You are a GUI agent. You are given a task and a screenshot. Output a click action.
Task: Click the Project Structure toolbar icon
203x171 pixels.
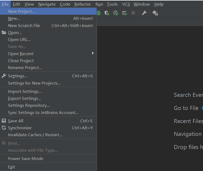pyautogui.click(x=155, y=13)
